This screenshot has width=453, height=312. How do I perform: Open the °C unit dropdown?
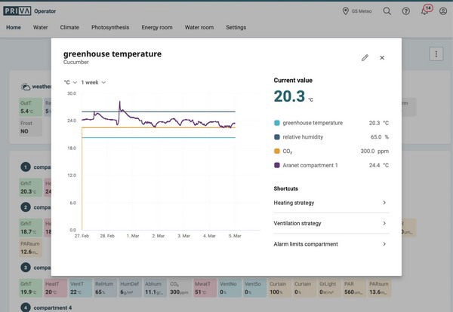pos(70,82)
